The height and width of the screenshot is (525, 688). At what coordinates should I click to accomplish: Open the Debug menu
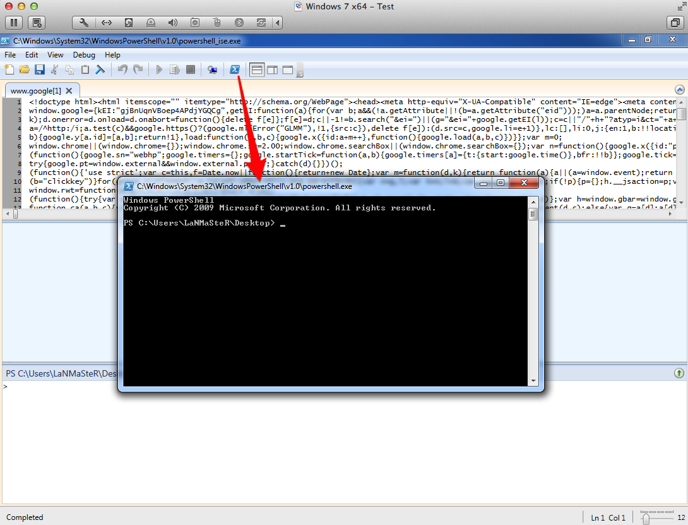pos(84,55)
